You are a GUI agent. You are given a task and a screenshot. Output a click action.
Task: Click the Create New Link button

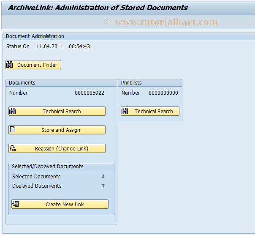coord(60,204)
